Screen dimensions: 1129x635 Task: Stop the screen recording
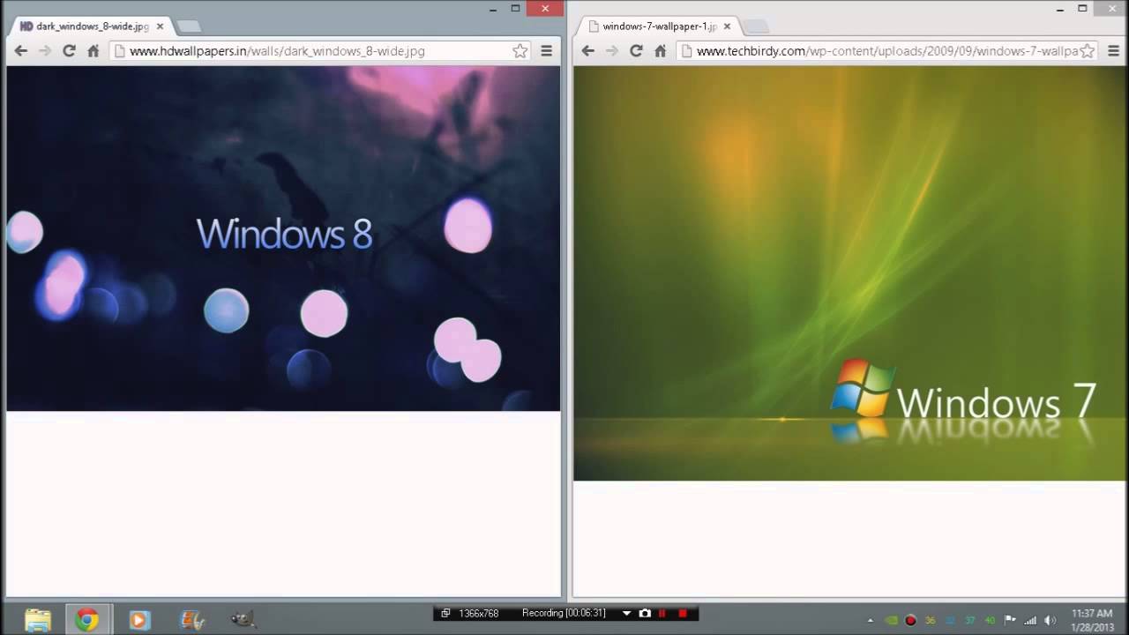(683, 613)
